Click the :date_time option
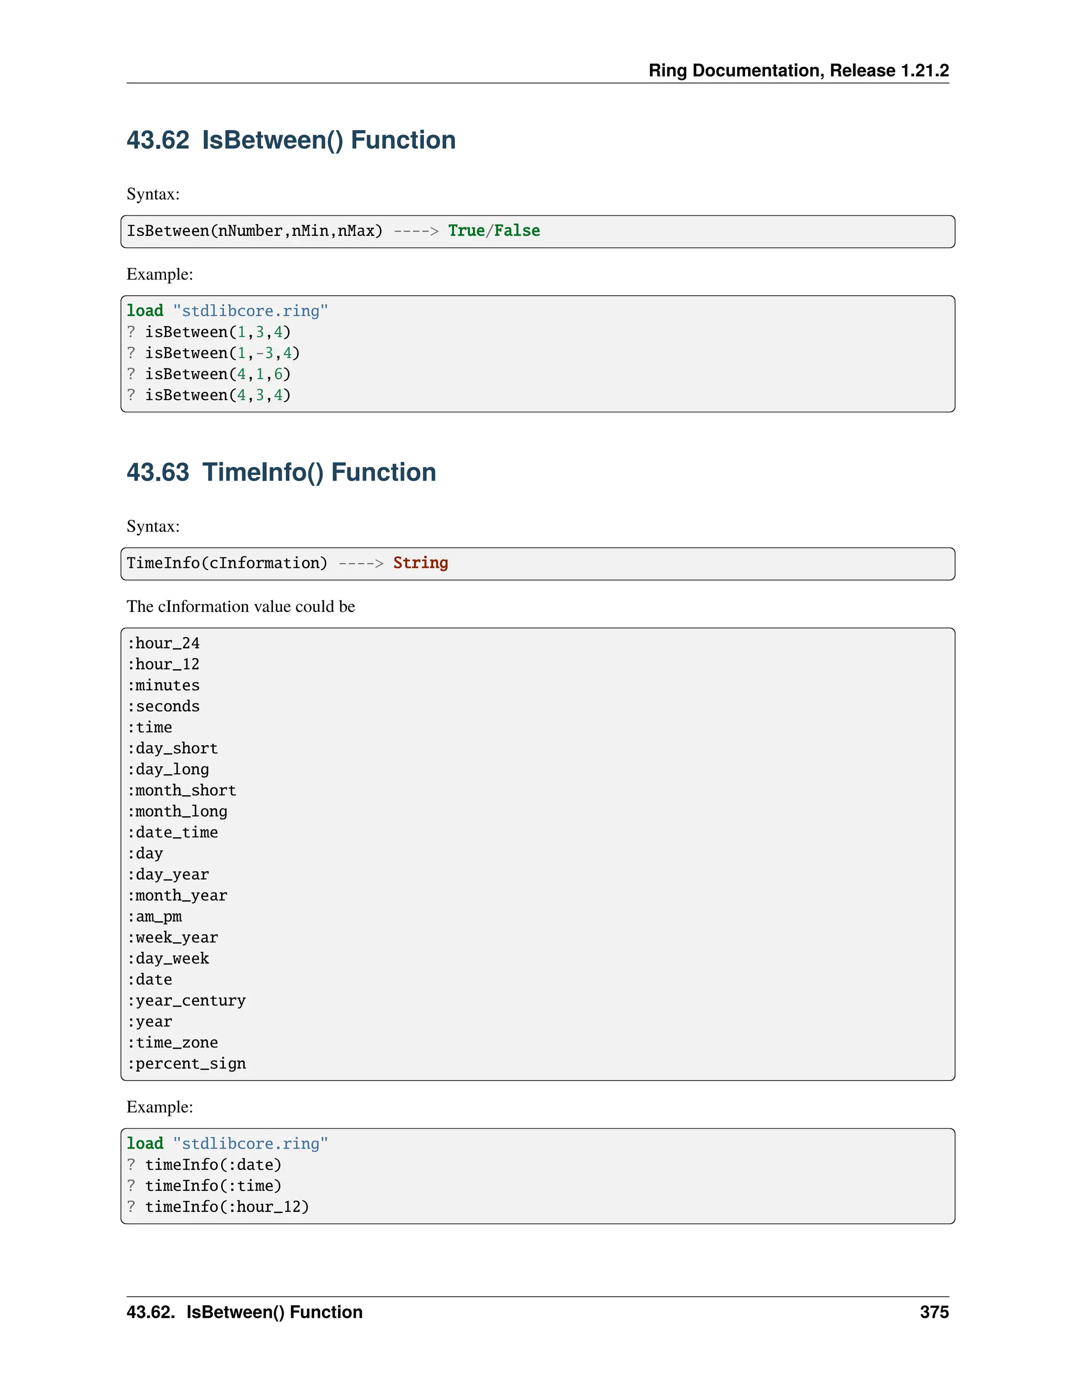The image size is (1076, 1392). tap(173, 833)
